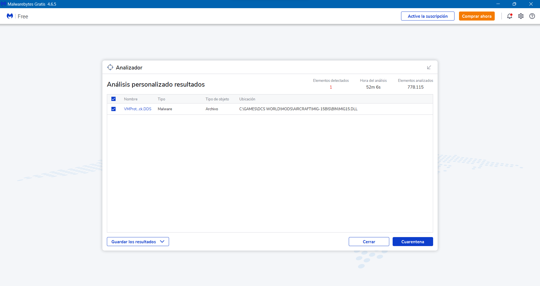Expand the Guardar los resultados dropdown arrow
Screen dimensions: 540x286
click(162, 242)
